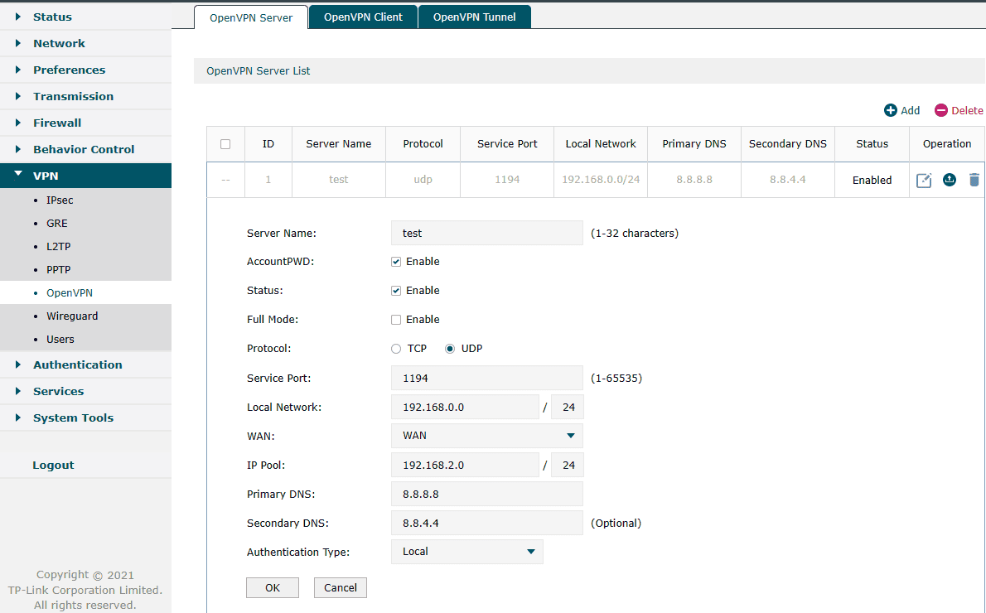Viewport: 986px width, 613px height.
Task: Switch to the OpenVPN Server tab
Action: tap(251, 17)
